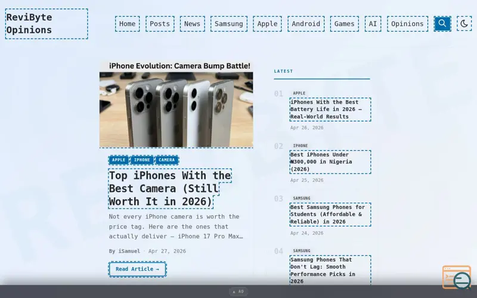The height and width of the screenshot is (298, 477).
Task: Open the AI menu item
Action: [373, 24]
